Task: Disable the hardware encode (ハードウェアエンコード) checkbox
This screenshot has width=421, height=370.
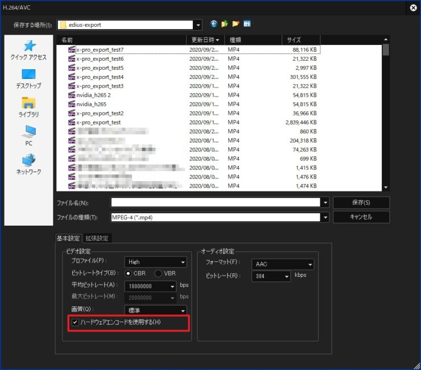Action: coord(75,323)
